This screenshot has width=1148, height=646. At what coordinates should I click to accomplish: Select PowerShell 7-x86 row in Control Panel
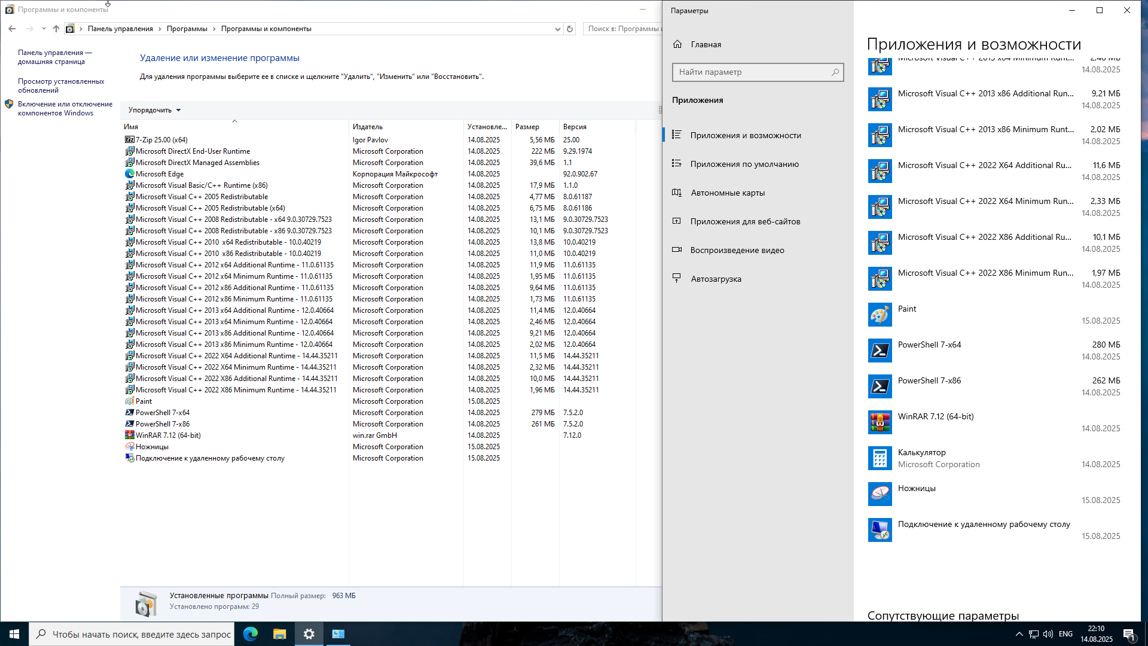pos(380,424)
